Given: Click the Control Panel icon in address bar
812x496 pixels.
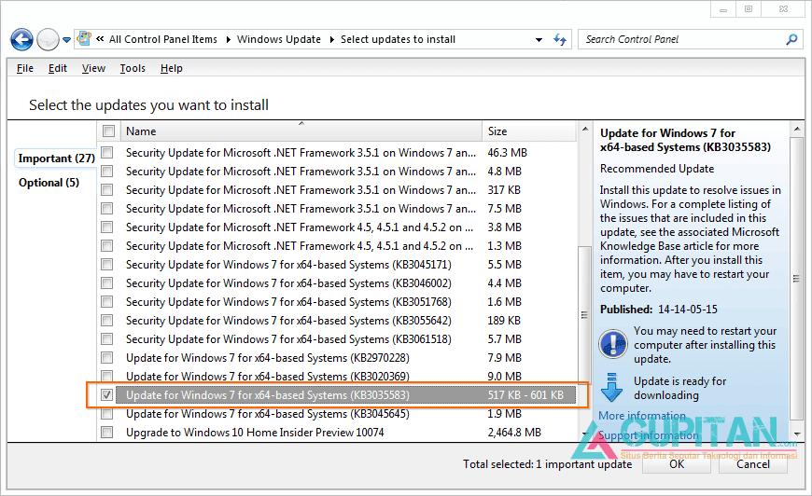Looking at the screenshot, I should pos(84,38).
